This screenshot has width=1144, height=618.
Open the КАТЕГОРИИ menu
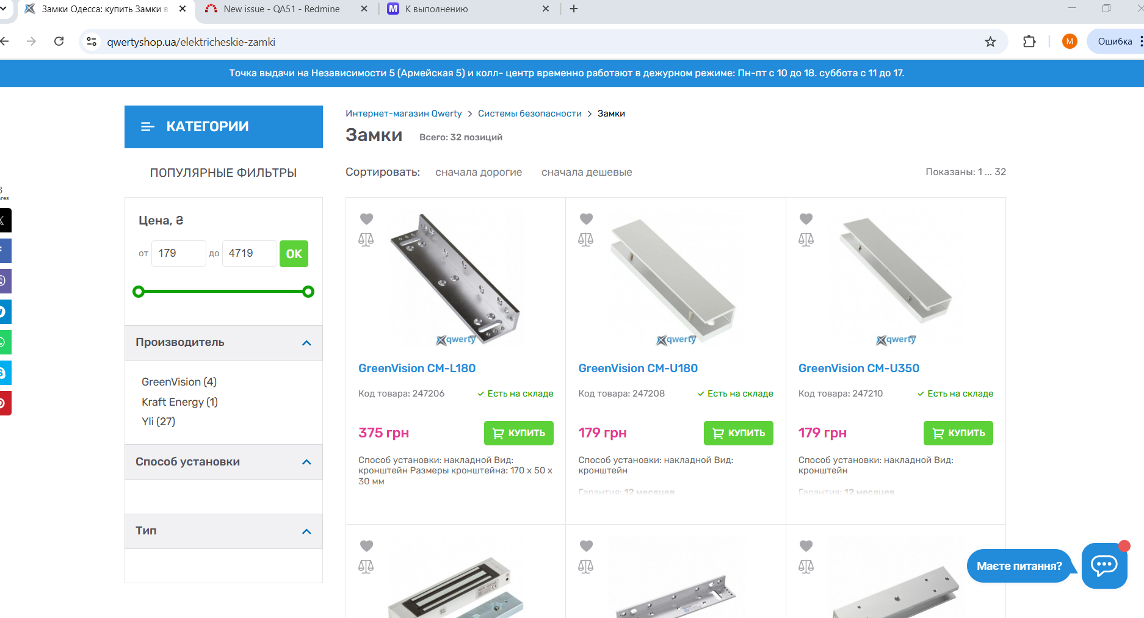[223, 127]
